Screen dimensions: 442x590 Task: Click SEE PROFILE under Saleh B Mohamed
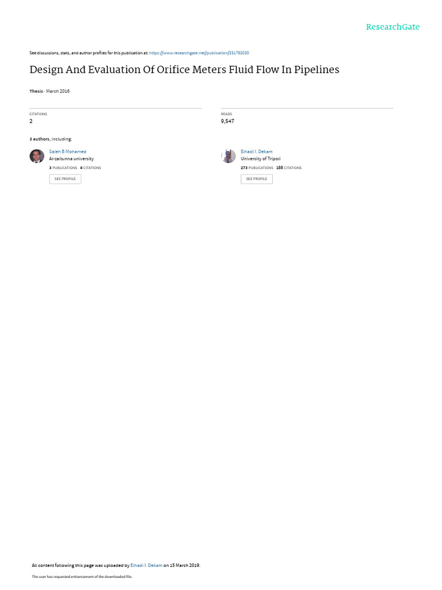coord(65,179)
